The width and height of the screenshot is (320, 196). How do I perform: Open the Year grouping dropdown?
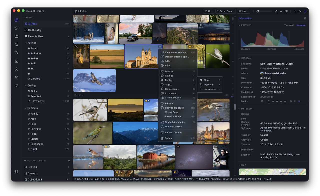243,11
